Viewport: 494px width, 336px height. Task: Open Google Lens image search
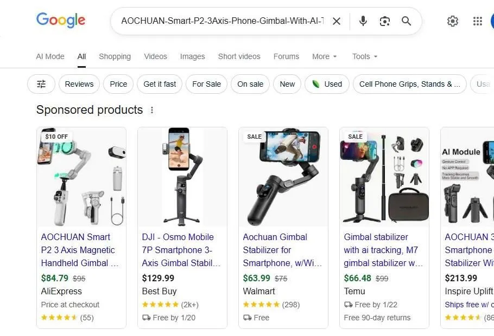pyautogui.click(x=385, y=21)
